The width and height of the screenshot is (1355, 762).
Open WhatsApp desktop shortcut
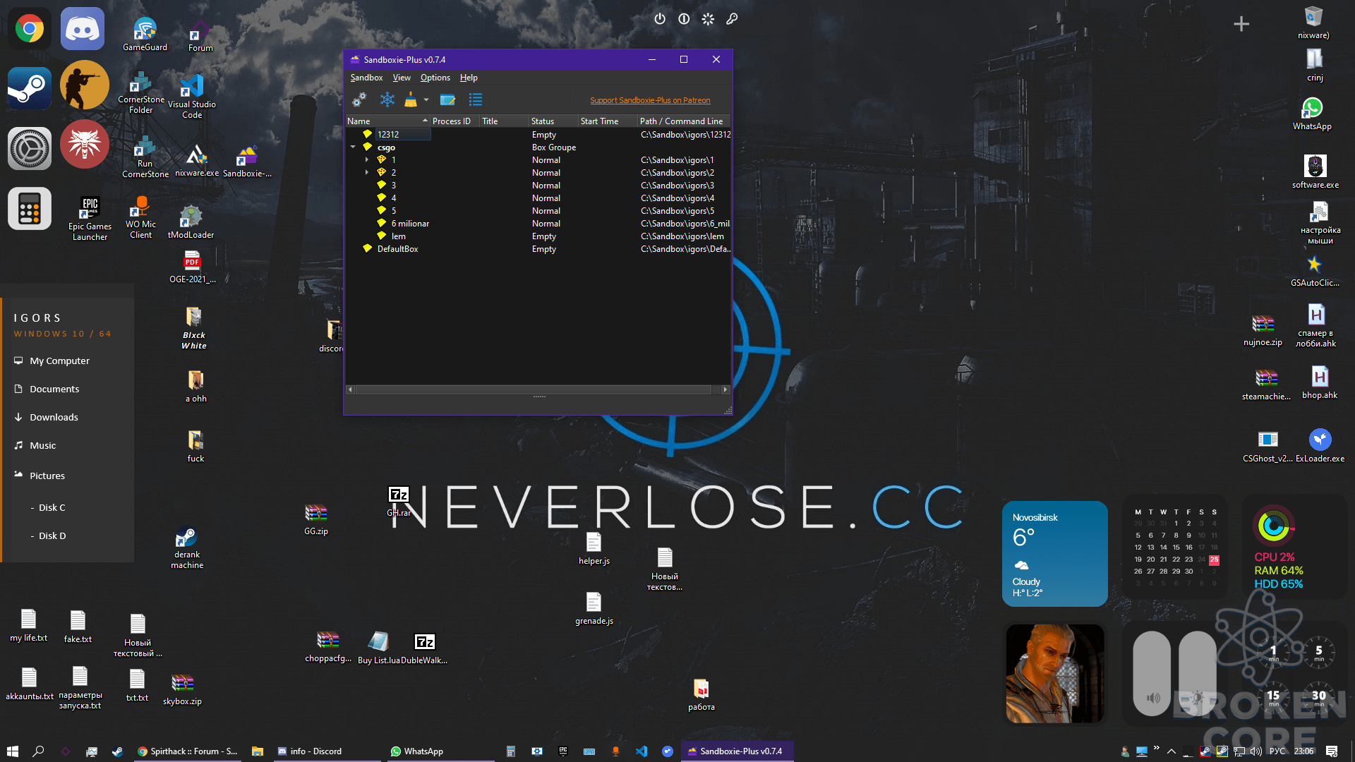(x=1313, y=113)
